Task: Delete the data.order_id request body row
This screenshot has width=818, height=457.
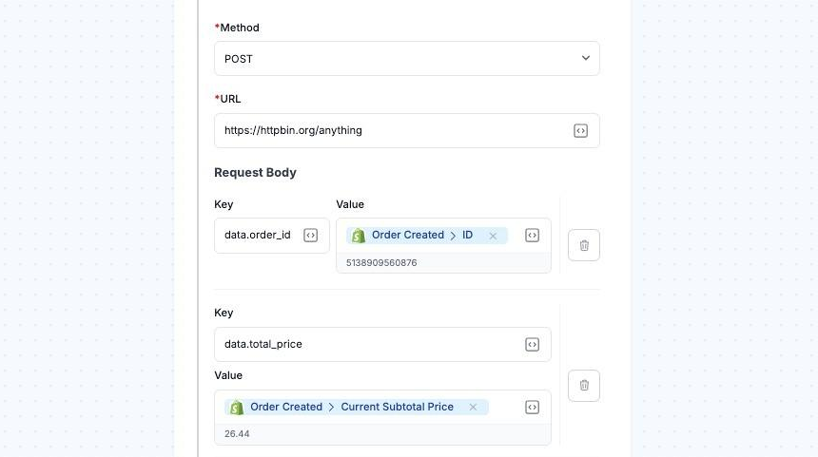Action: pyautogui.click(x=584, y=245)
